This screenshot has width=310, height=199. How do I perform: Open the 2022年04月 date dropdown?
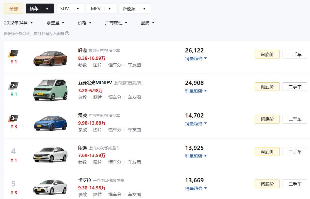coord(18,23)
